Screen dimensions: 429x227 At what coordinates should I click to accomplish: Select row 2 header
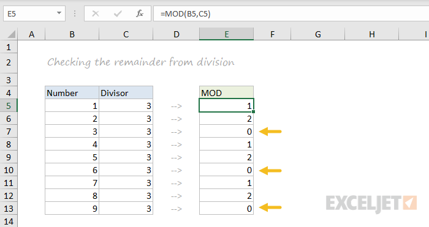9,62
